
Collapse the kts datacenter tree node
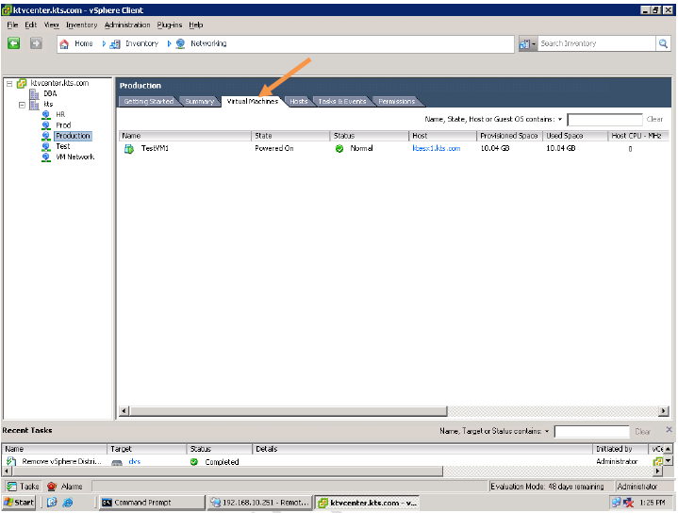(22, 105)
